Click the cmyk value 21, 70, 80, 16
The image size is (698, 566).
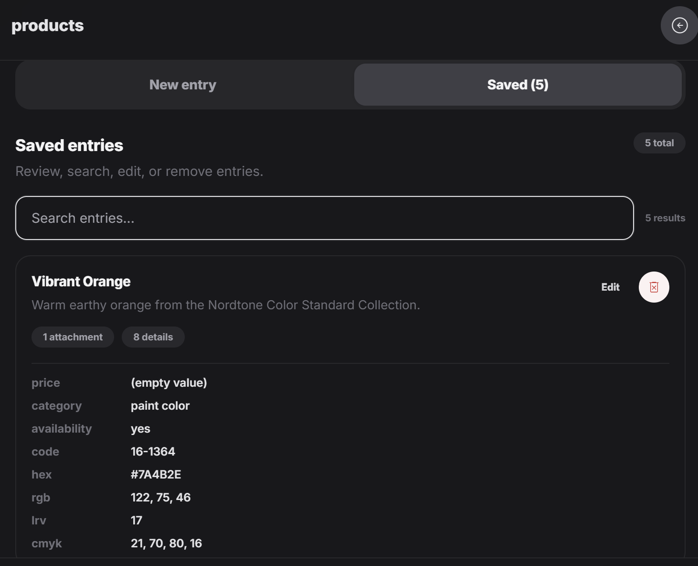tap(167, 544)
